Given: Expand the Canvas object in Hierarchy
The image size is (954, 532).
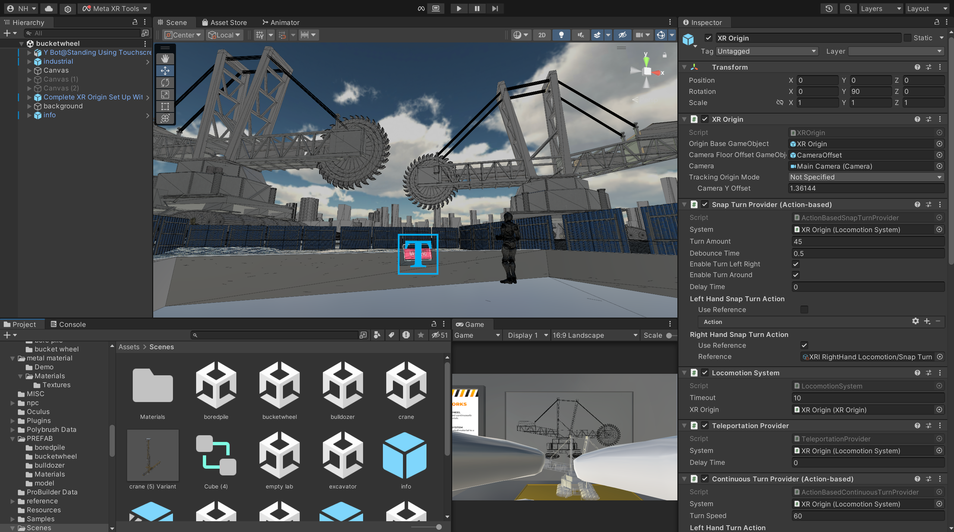Looking at the screenshot, I should click(29, 70).
